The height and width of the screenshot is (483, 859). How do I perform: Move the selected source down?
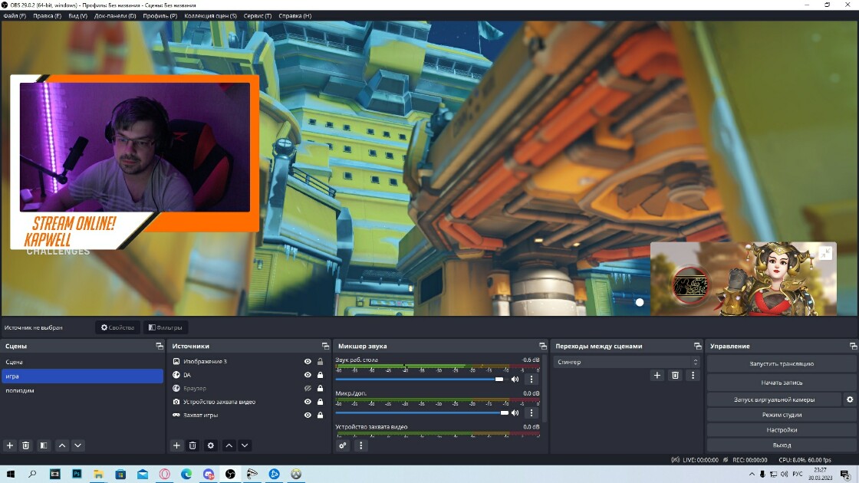pos(245,445)
